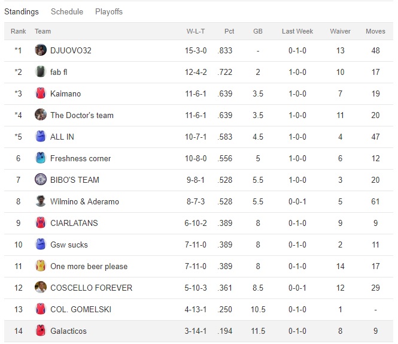
Task: Click the Kaimano red jersey icon
Action: (x=41, y=93)
